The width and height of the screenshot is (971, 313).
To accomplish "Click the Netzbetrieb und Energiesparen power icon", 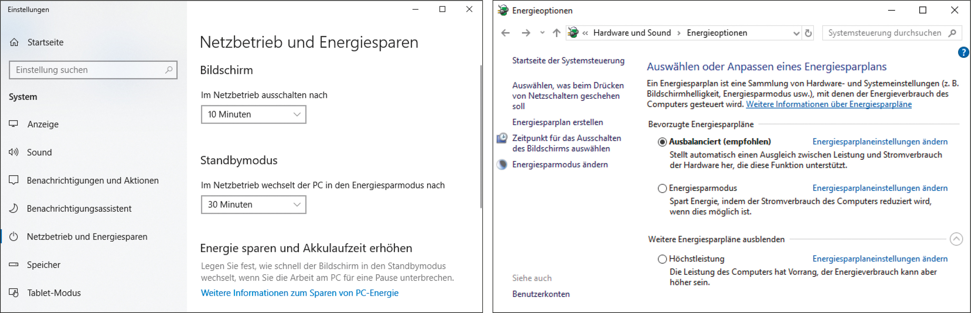I will tap(14, 237).
